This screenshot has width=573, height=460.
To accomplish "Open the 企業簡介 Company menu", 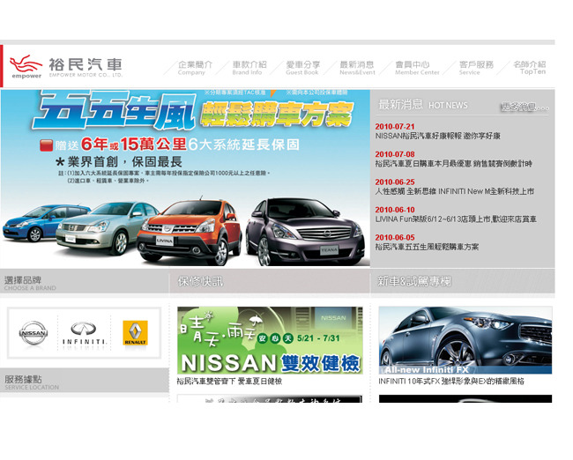I will [x=195, y=68].
